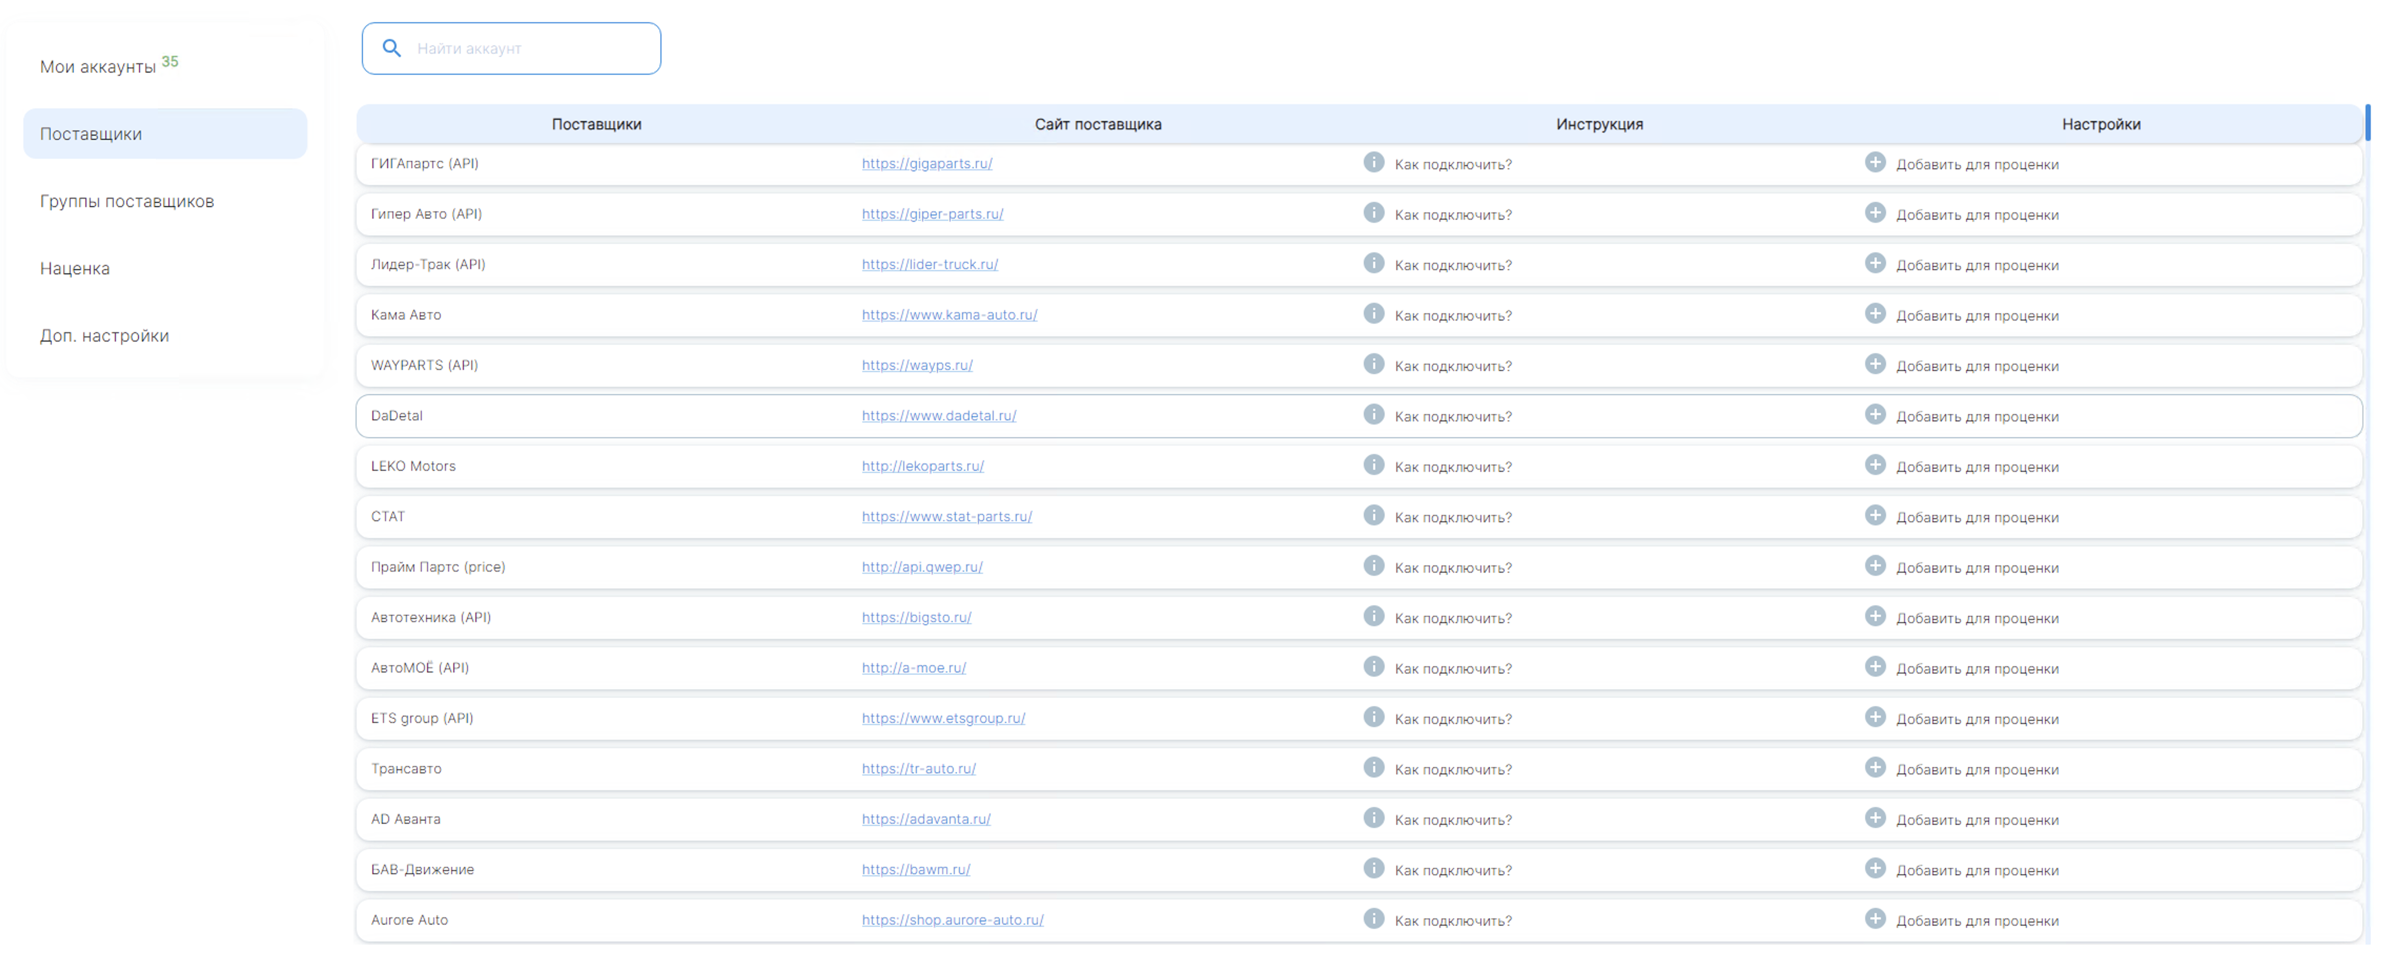Visit wayps.ru supplier site

click(916, 365)
